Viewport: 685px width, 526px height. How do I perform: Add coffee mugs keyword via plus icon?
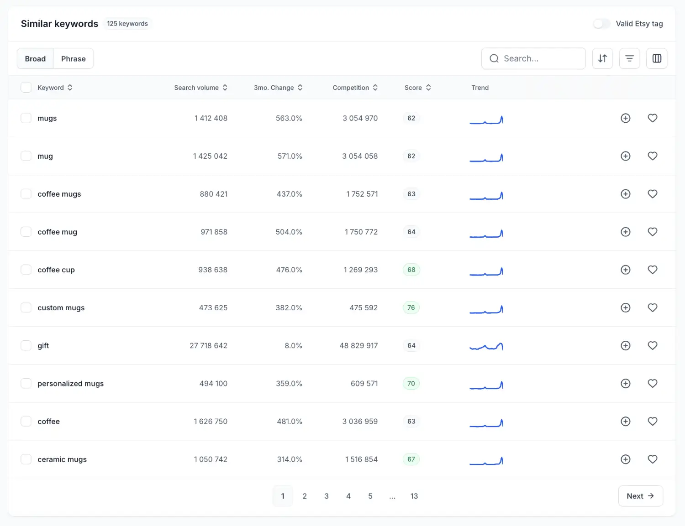click(626, 194)
